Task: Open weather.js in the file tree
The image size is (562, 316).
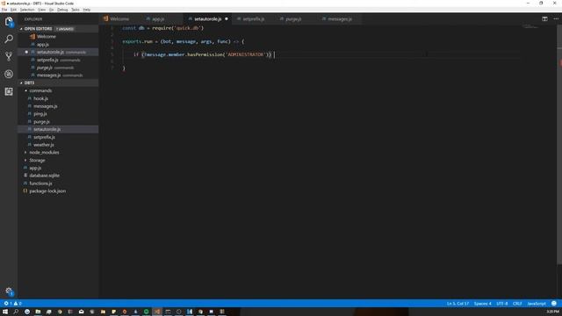Action: [x=43, y=145]
